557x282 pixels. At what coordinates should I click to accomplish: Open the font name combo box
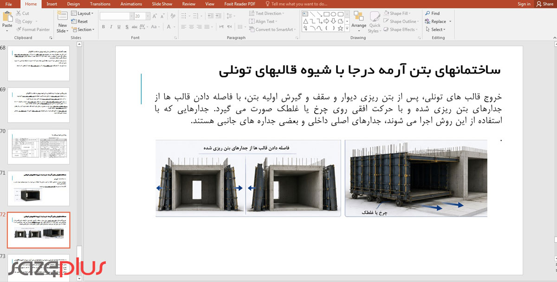coord(117,16)
